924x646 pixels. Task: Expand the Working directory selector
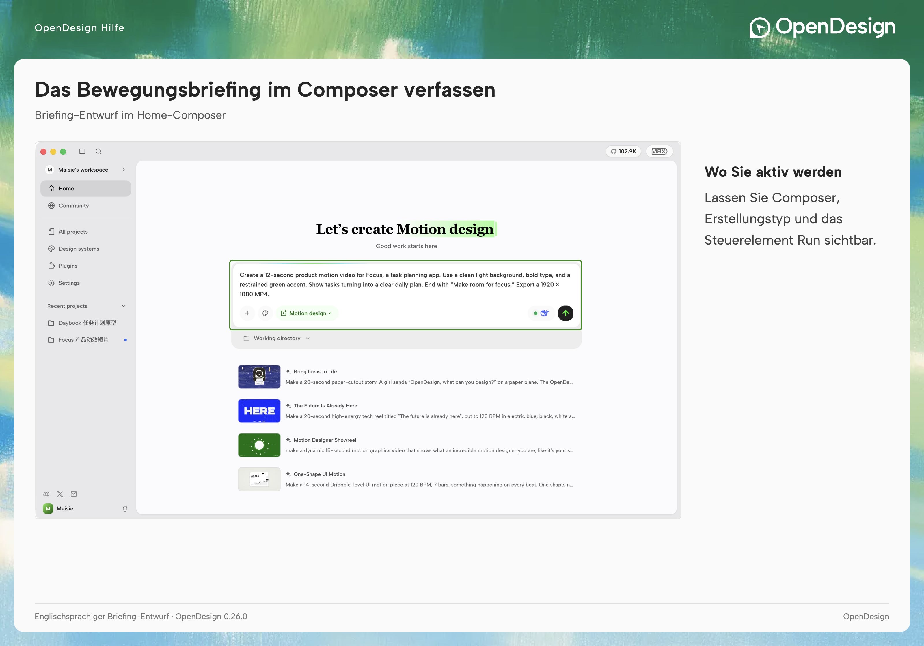coord(277,339)
